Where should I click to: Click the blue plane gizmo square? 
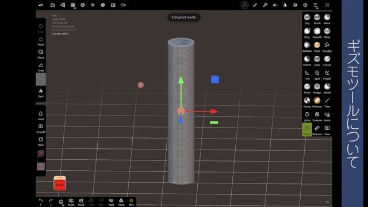tap(215, 79)
